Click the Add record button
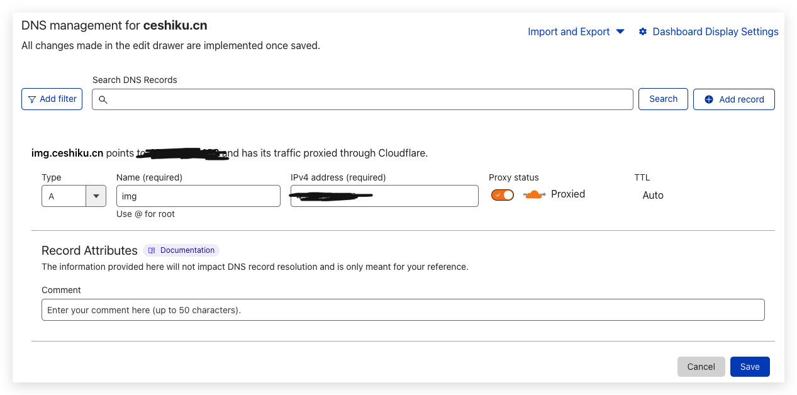Screen dimensions: 797x395 click(733, 99)
